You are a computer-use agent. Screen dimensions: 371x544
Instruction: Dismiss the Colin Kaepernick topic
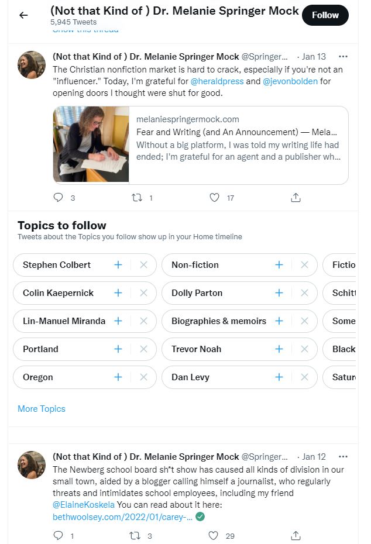click(143, 293)
